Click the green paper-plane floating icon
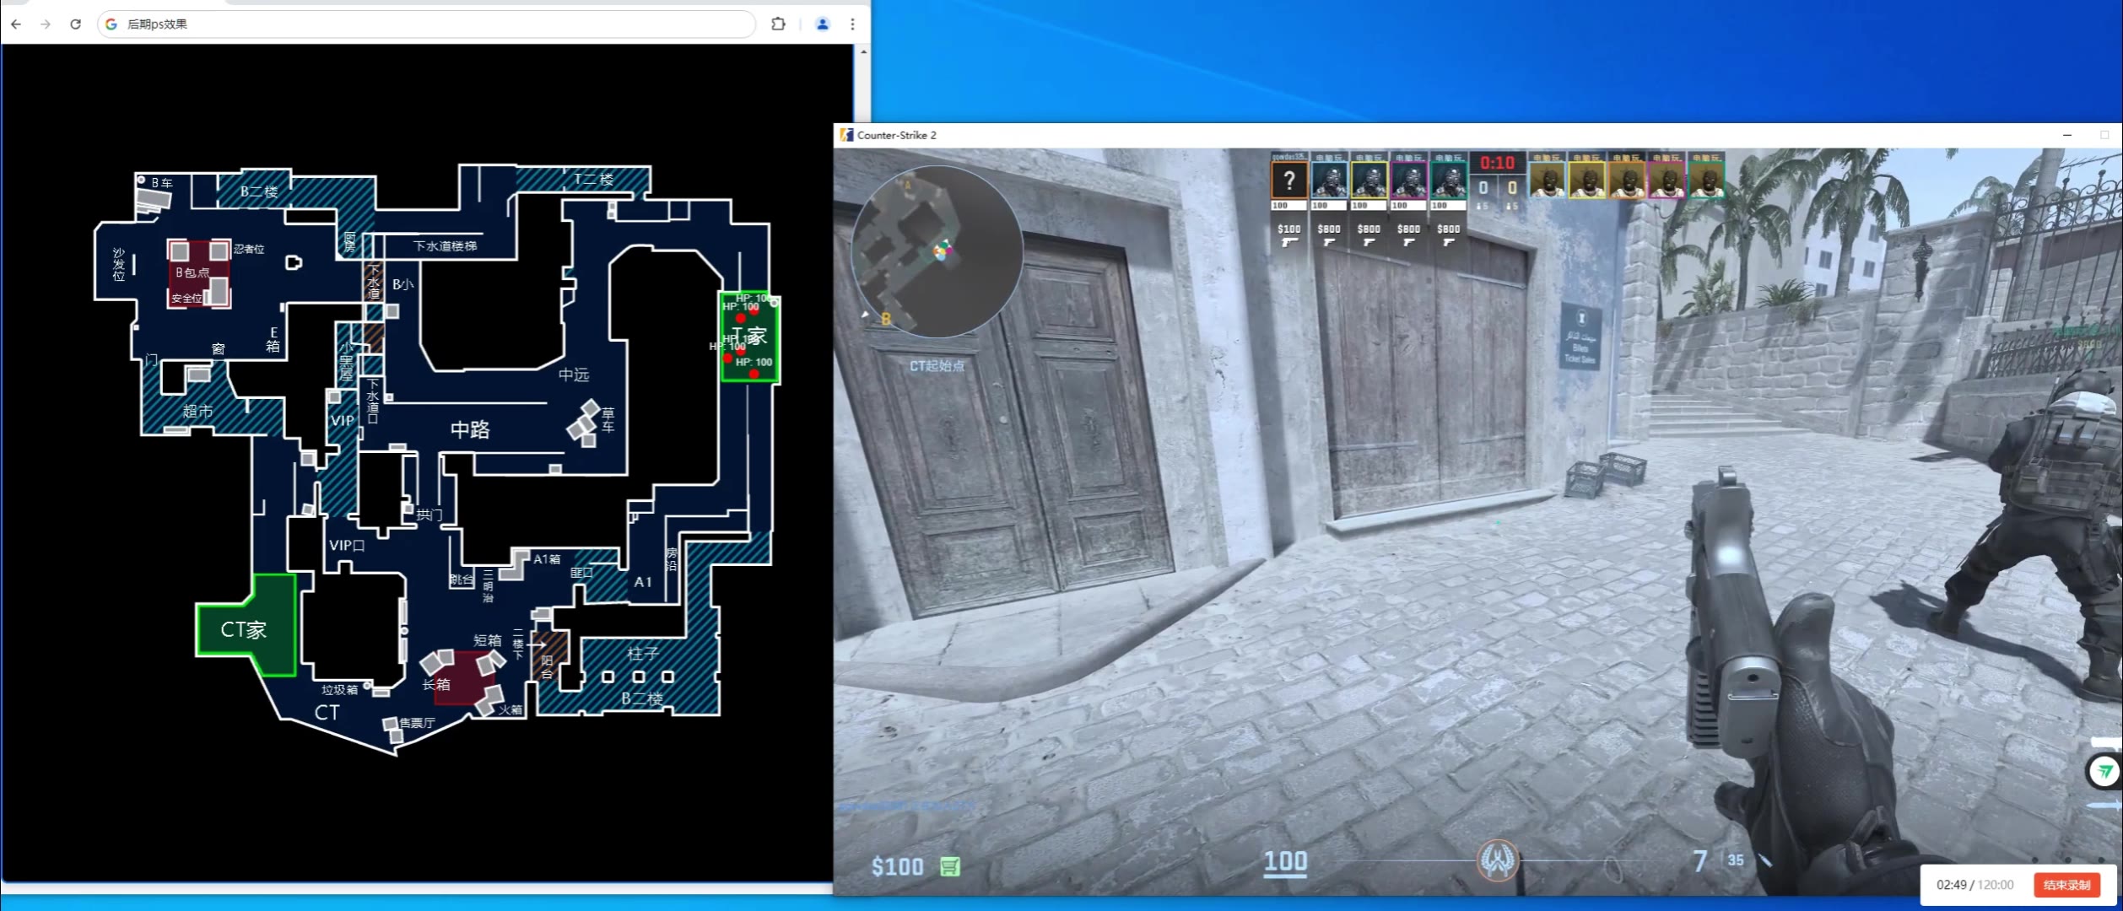2123x911 pixels. point(2104,771)
